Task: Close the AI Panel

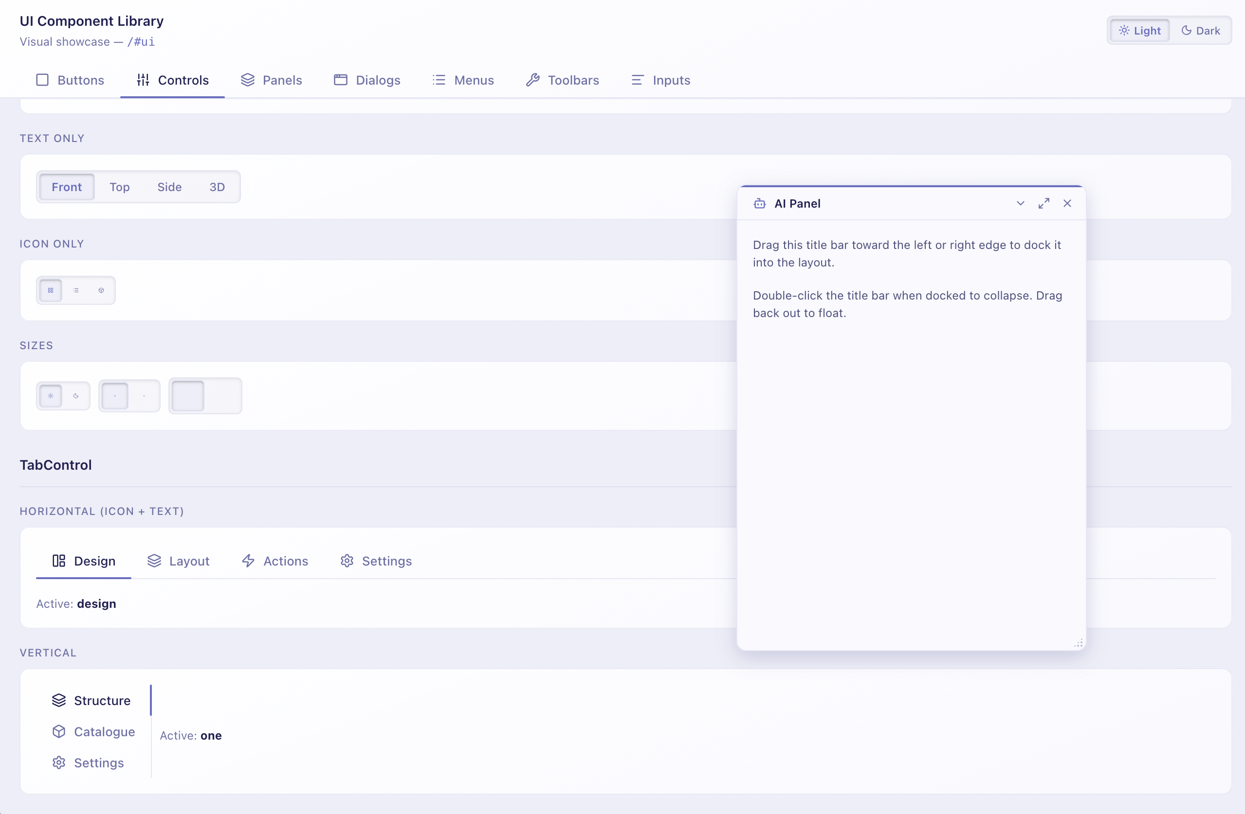Action: coord(1067,203)
